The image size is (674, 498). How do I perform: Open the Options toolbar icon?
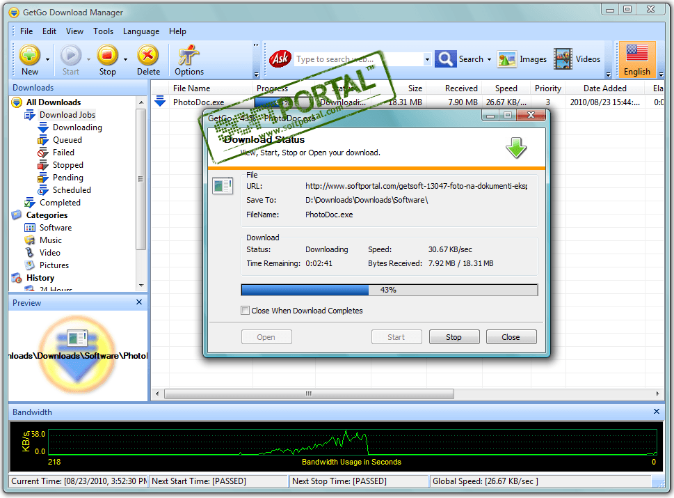click(188, 55)
